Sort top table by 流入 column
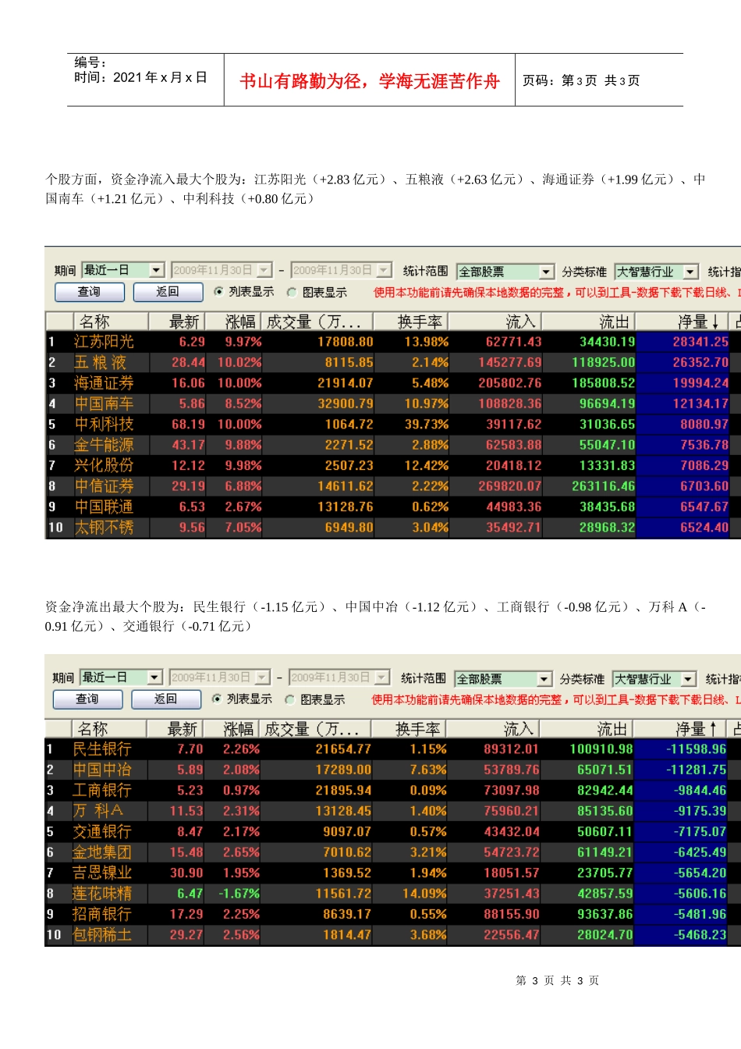The width and height of the screenshot is (741, 1049). (495, 322)
